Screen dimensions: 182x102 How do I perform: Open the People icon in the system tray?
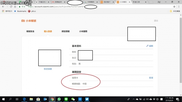point(128,99)
